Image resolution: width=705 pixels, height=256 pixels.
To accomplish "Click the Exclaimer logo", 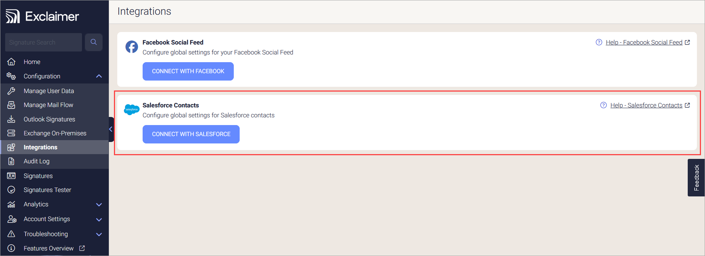I will coord(42,16).
